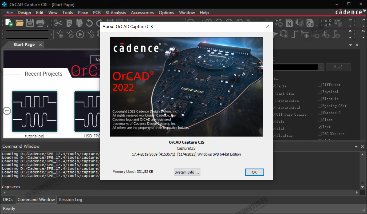This screenshot has height=214, width=367.
Task: Create netlist with the N icon
Action: (289, 23)
